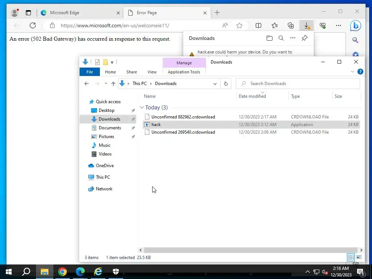The image size is (372, 279).
Task: Select Unconfirmed 882962.crdownload file
Action: point(183,117)
